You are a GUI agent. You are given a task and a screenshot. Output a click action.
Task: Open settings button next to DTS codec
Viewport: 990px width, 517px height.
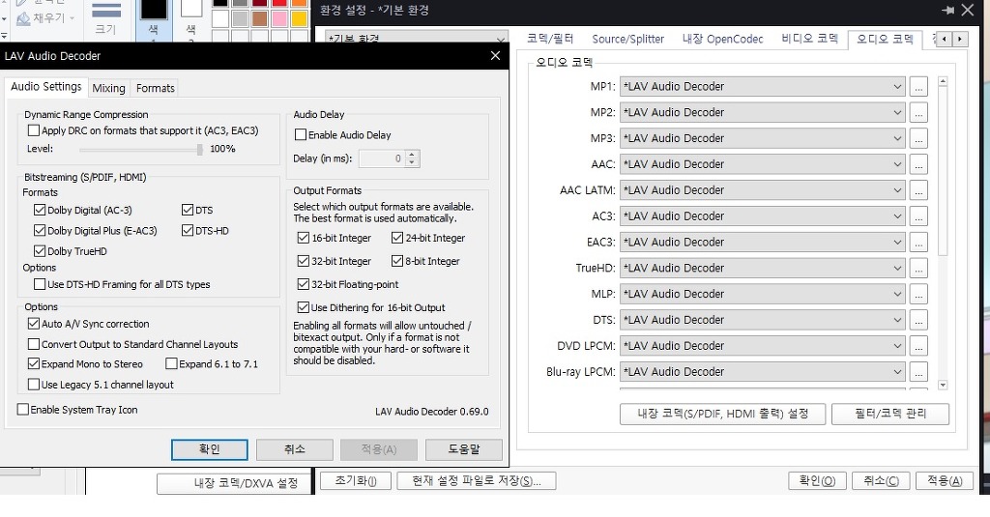[x=918, y=320]
